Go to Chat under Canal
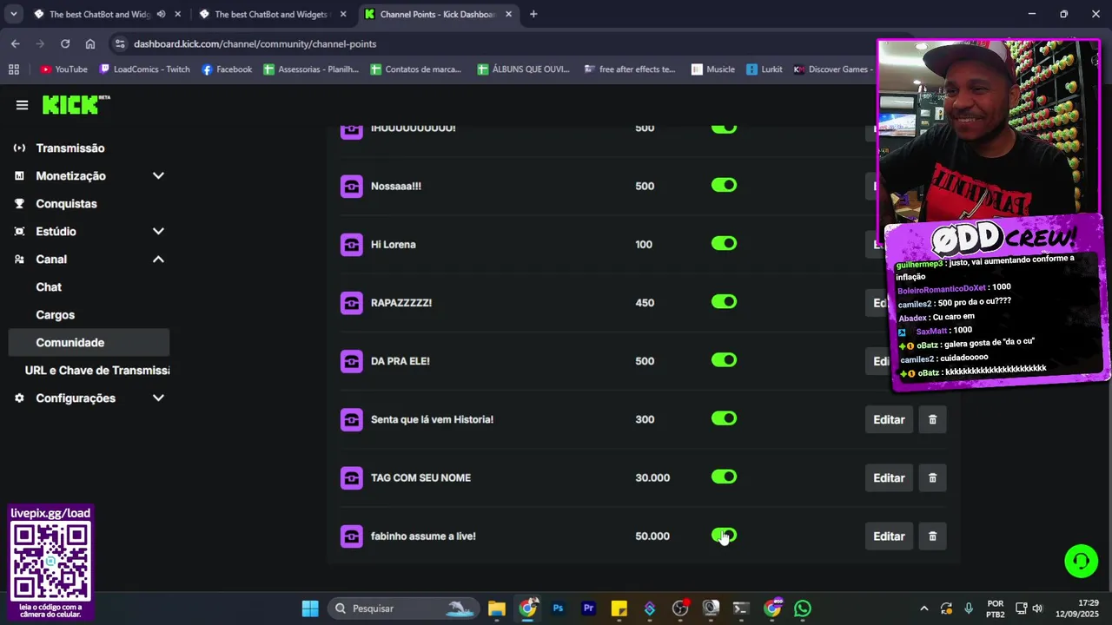Image resolution: width=1112 pixels, height=625 pixels. click(49, 287)
